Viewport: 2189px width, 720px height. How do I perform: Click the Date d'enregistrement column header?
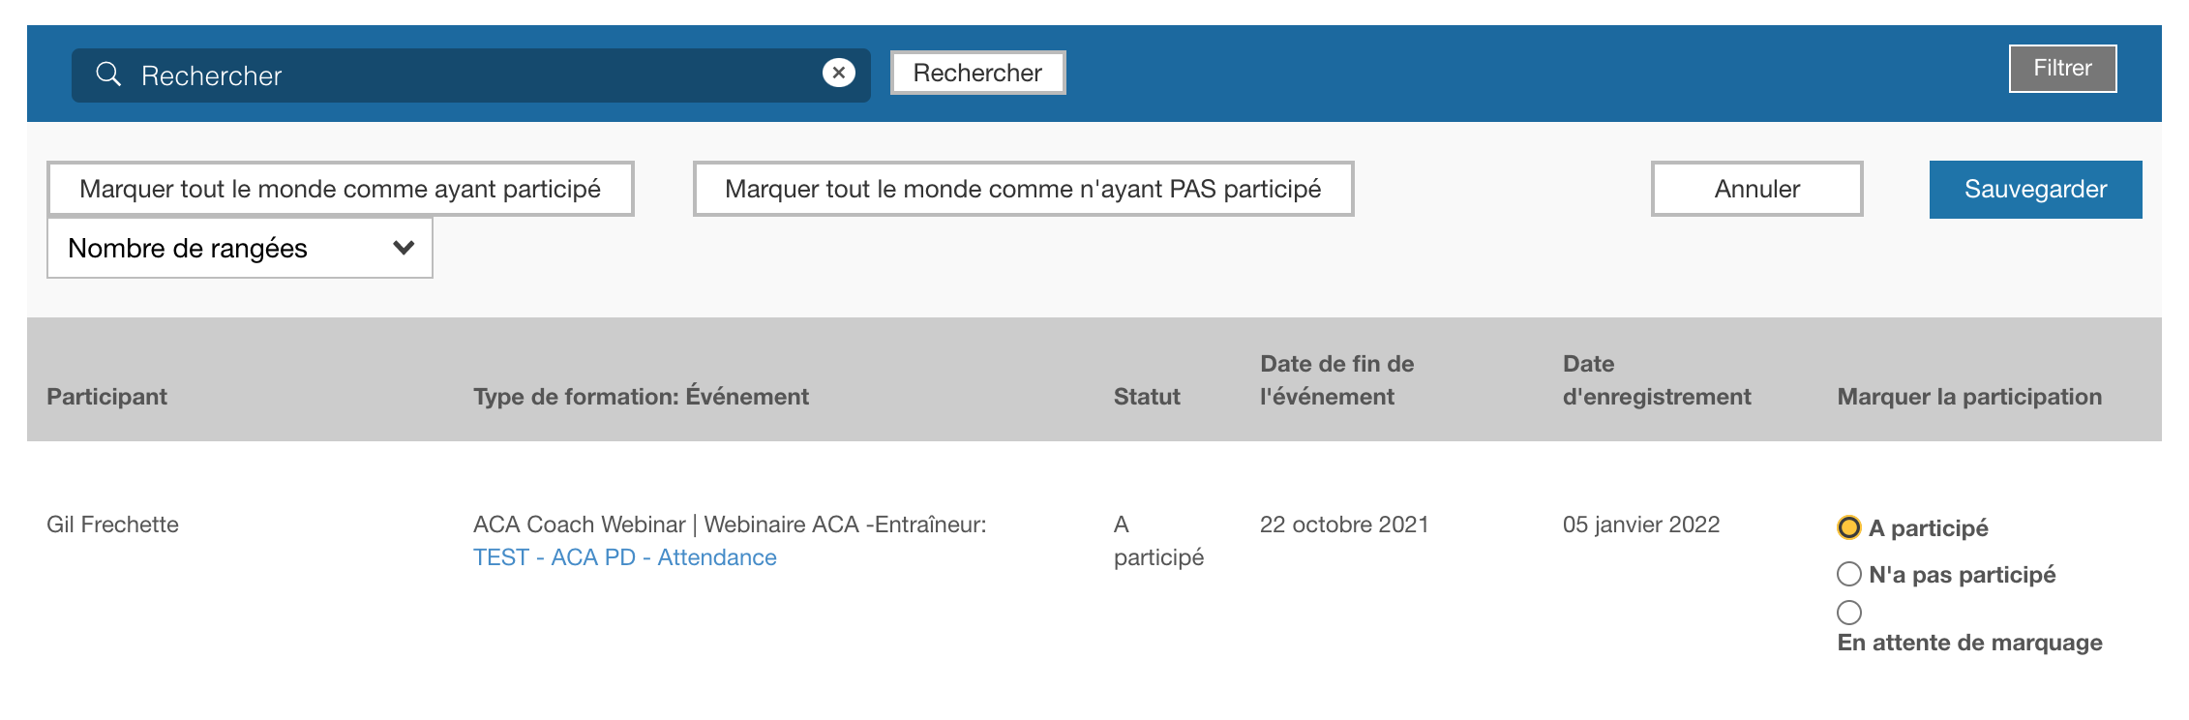click(1656, 380)
